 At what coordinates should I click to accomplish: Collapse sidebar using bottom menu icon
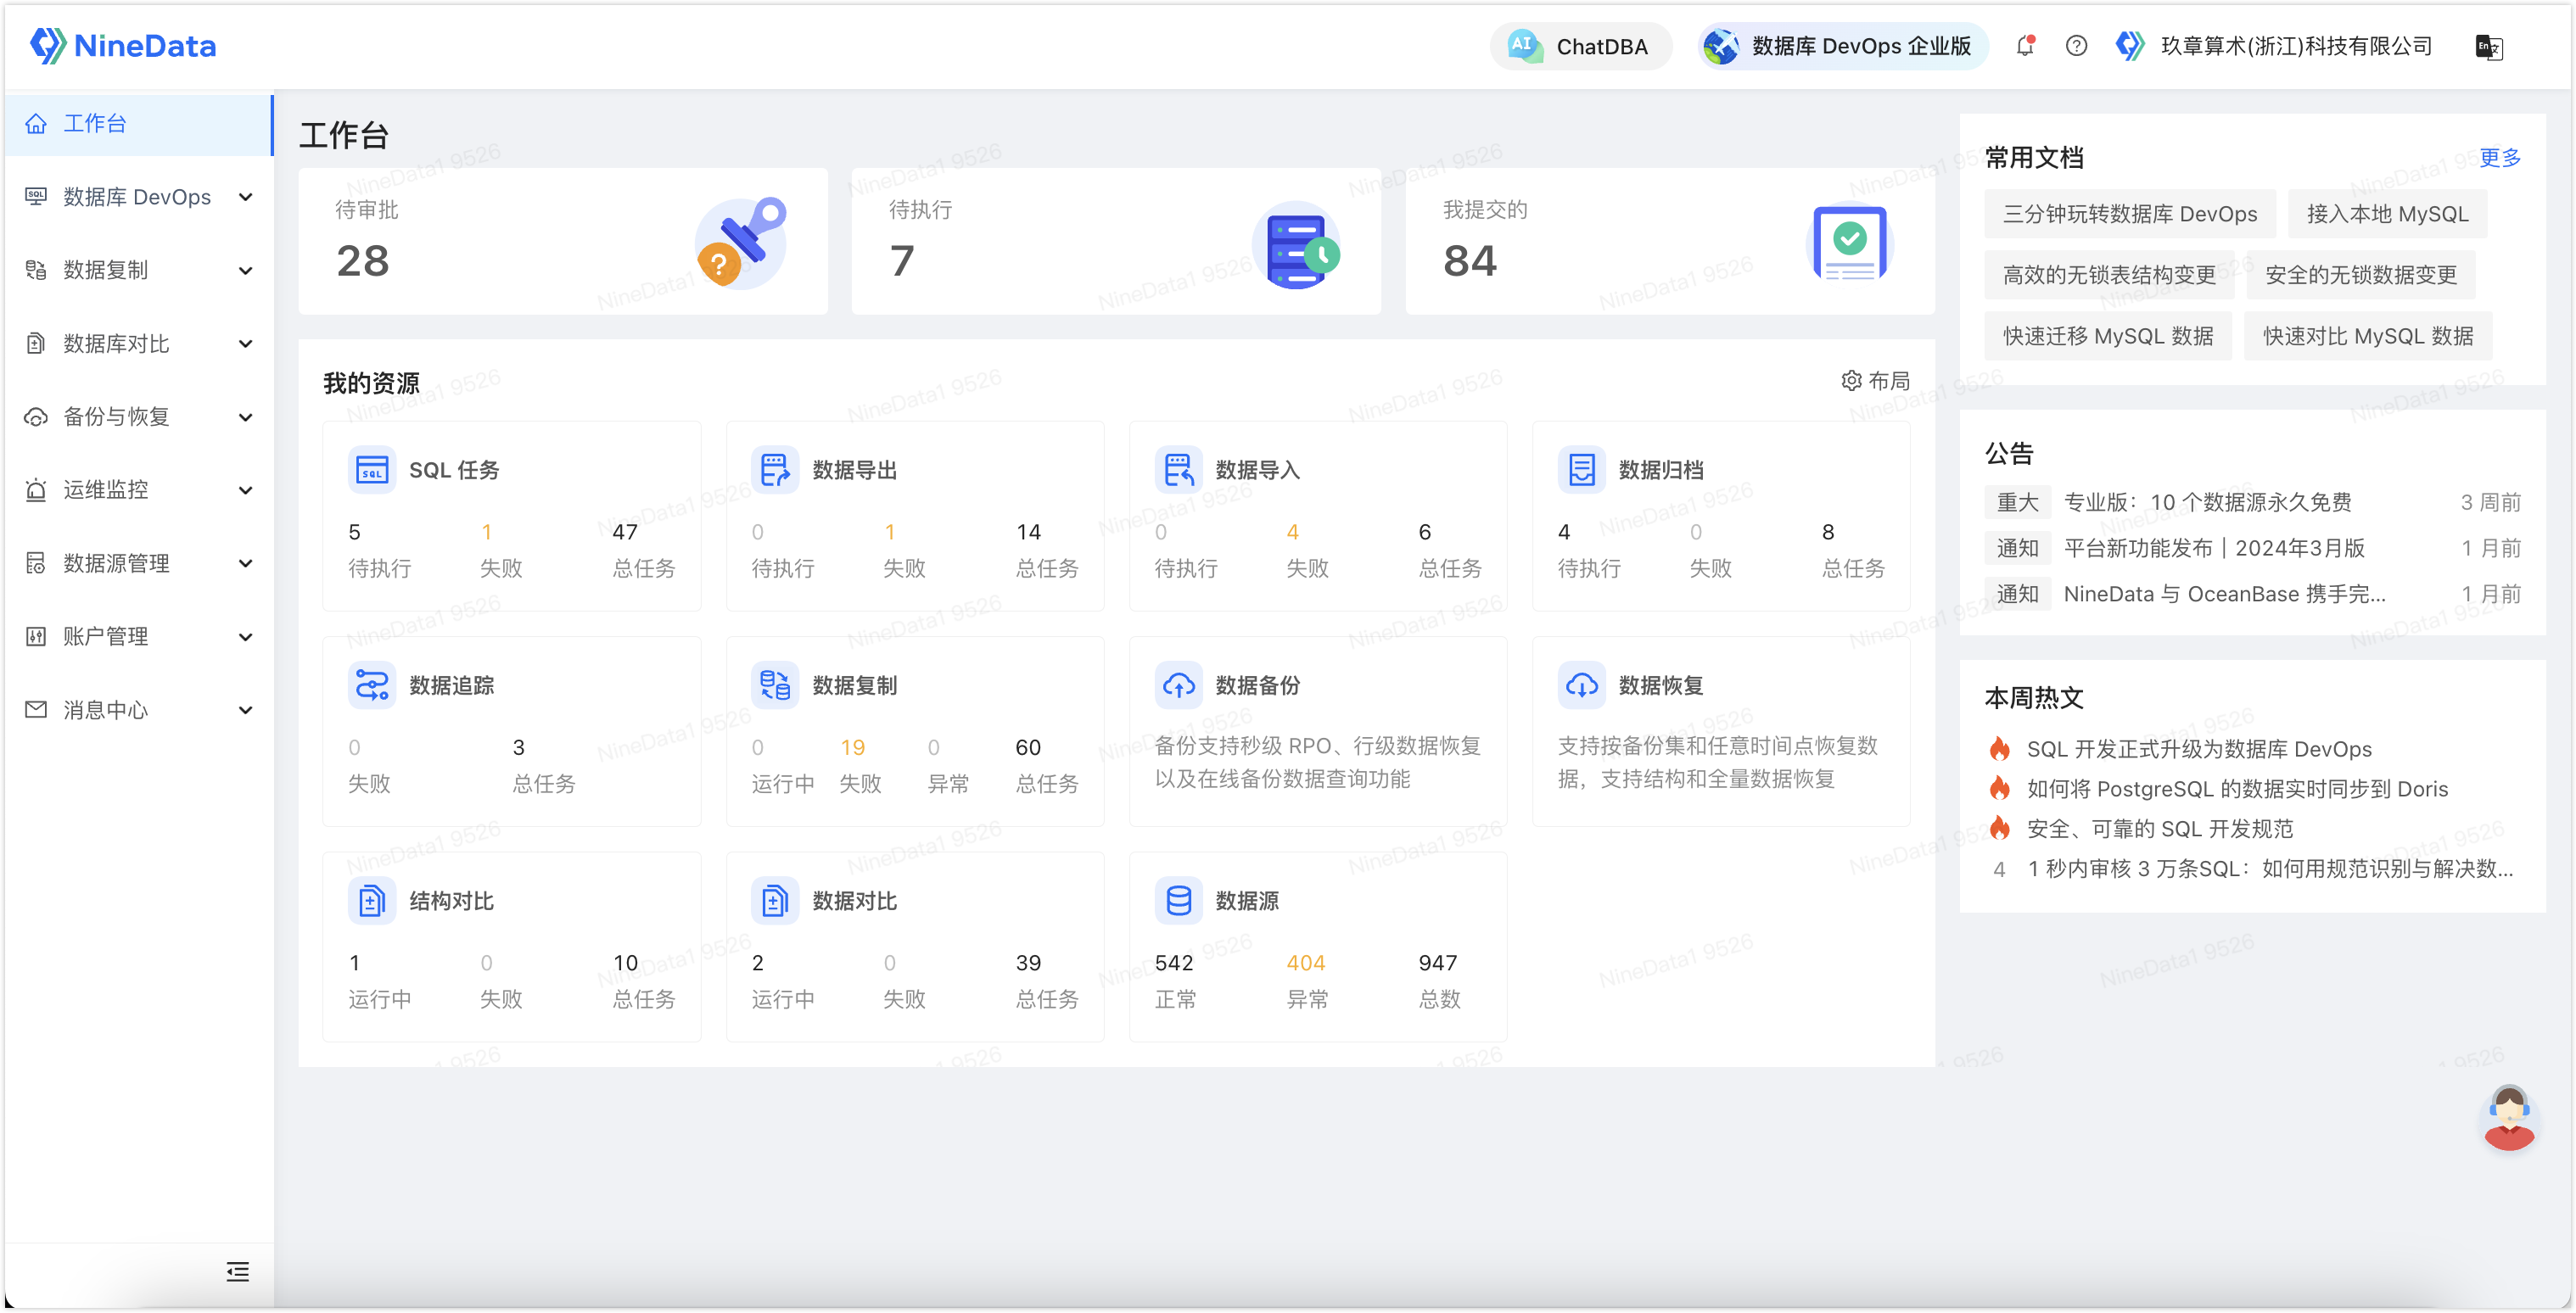(237, 1271)
